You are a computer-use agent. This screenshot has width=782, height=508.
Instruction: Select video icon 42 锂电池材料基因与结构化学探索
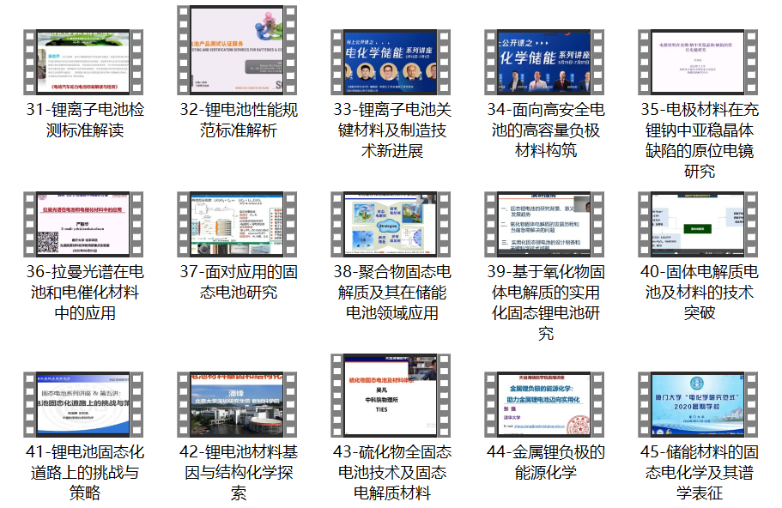(x=237, y=404)
